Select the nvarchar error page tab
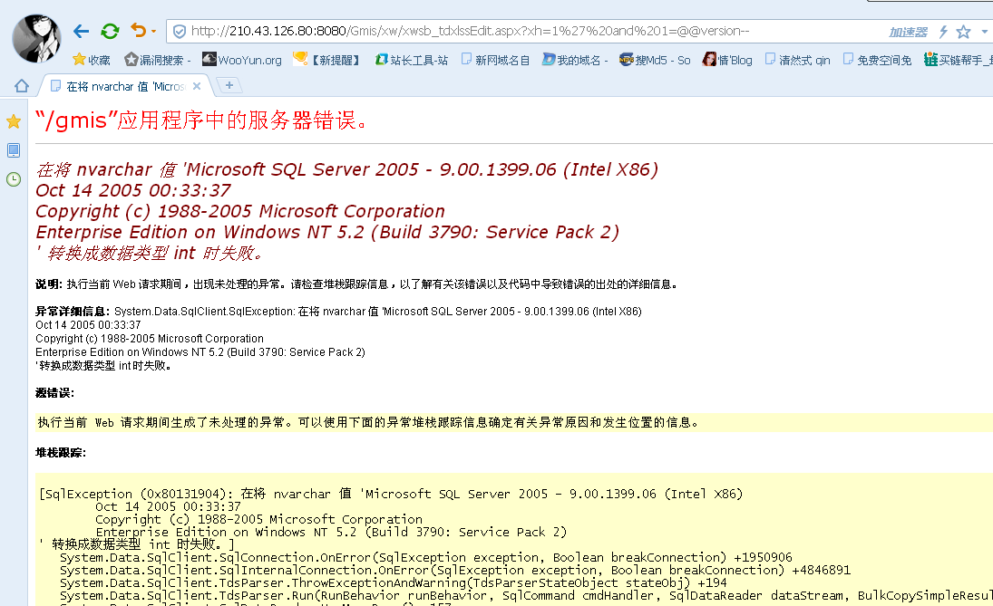 125,86
